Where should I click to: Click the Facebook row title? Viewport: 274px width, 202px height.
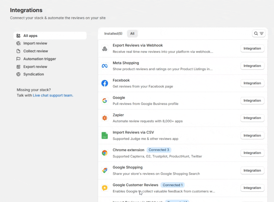pos(121,80)
